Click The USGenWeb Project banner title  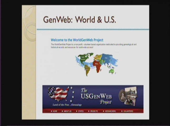pos(96,96)
